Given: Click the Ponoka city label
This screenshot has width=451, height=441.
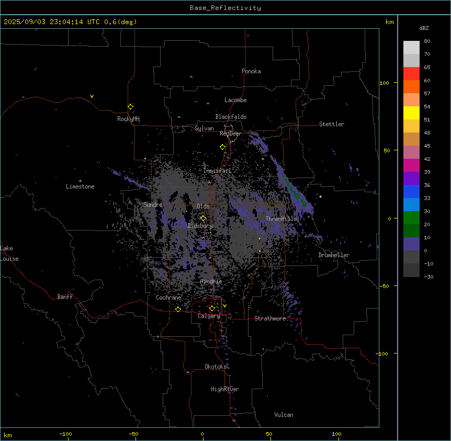Looking at the screenshot, I should (251, 71).
